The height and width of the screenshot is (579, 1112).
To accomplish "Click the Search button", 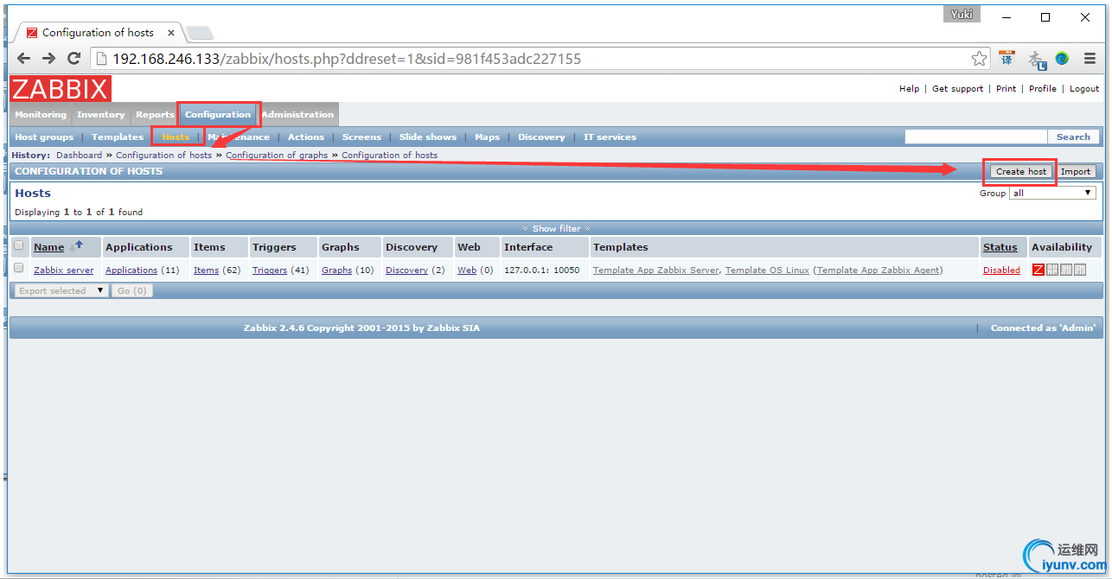I will [1073, 137].
